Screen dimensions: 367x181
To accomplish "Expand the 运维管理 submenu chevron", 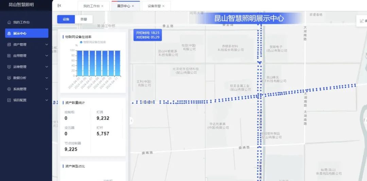I will click(x=47, y=67).
